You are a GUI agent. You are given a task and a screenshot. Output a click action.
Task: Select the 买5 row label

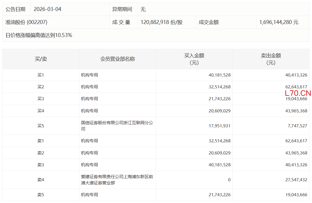(x=41, y=126)
